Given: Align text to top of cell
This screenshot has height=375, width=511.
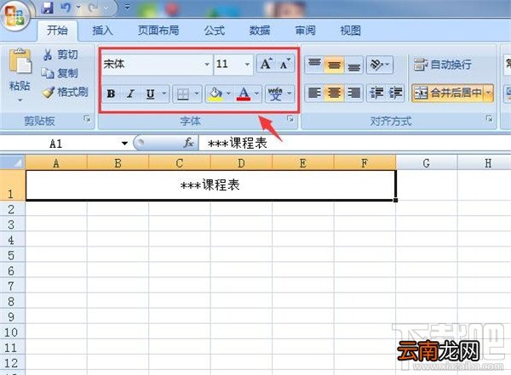Looking at the screenshot, I should click(314, 65).
